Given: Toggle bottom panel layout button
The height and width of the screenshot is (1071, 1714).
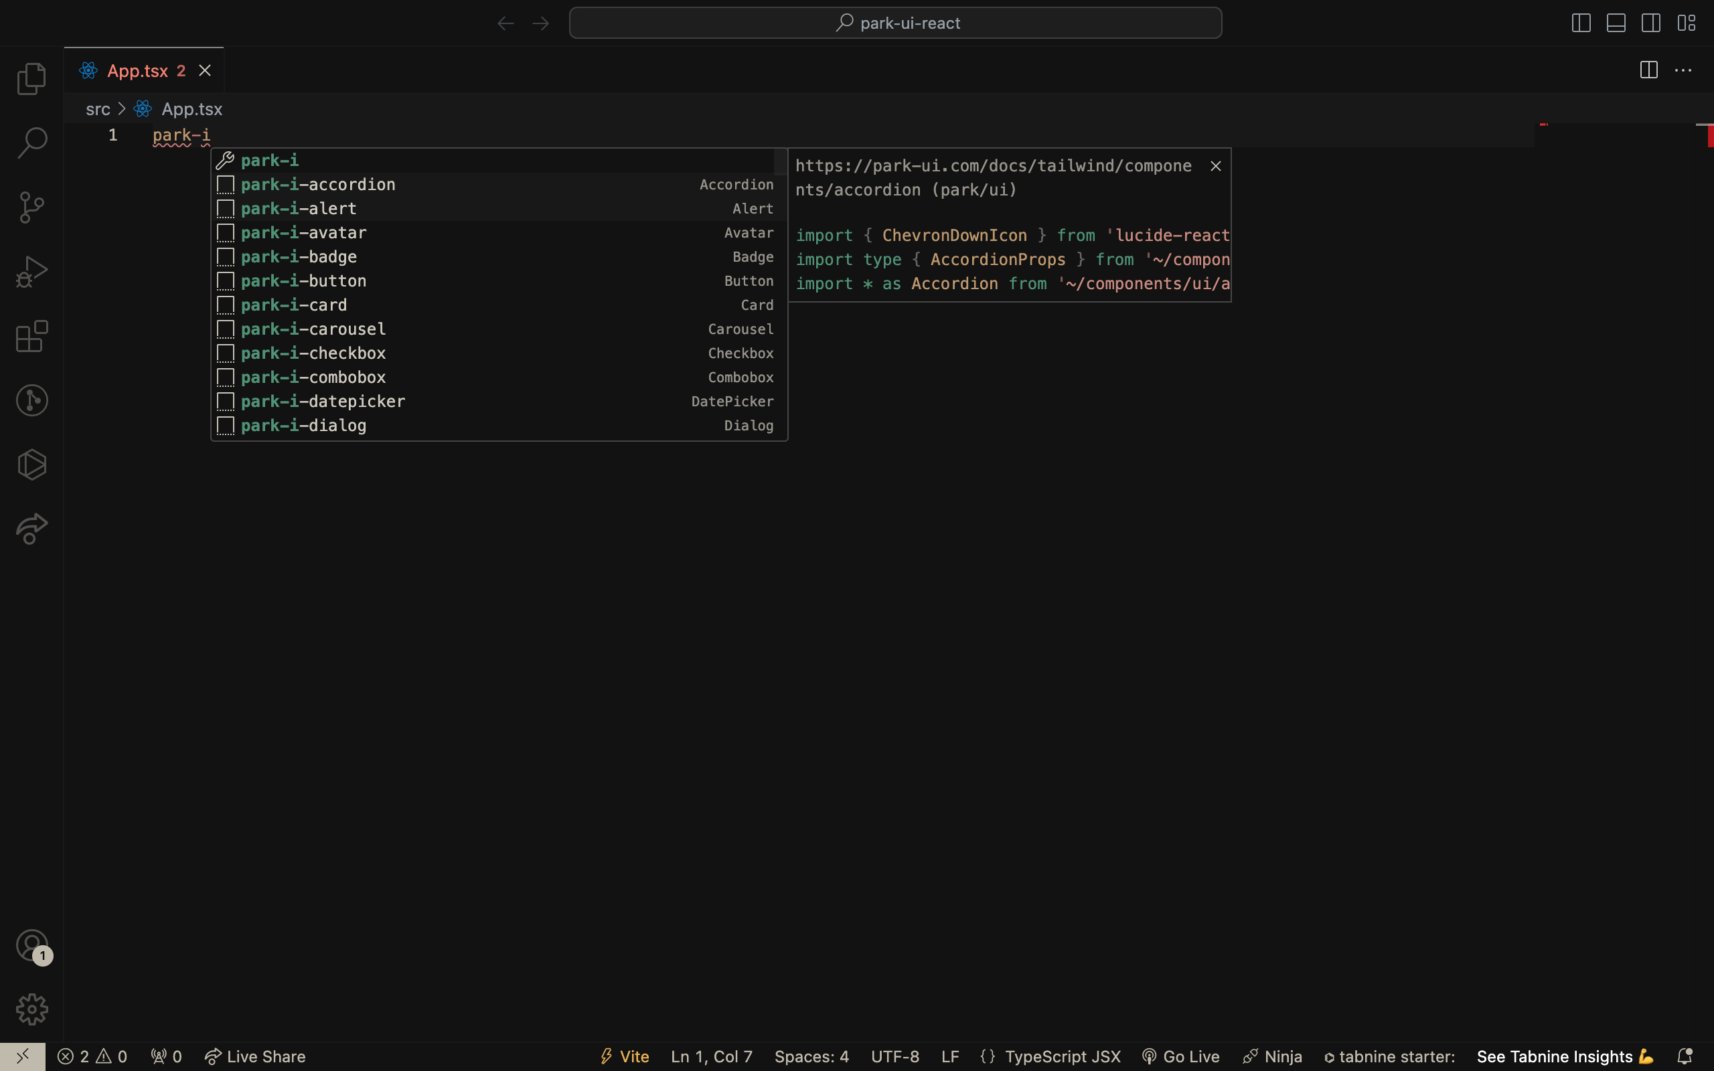Looking at the screenshot, I should tap(1616, 23).
